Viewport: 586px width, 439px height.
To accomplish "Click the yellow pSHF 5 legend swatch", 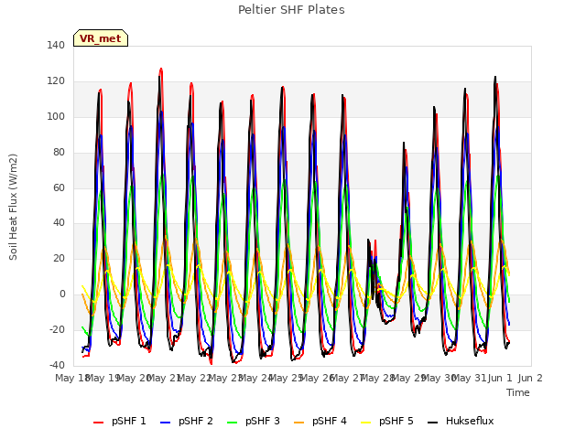I will click(366, 423).
